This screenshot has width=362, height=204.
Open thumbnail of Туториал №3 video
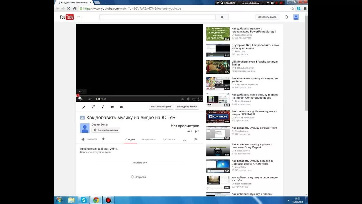218,50
